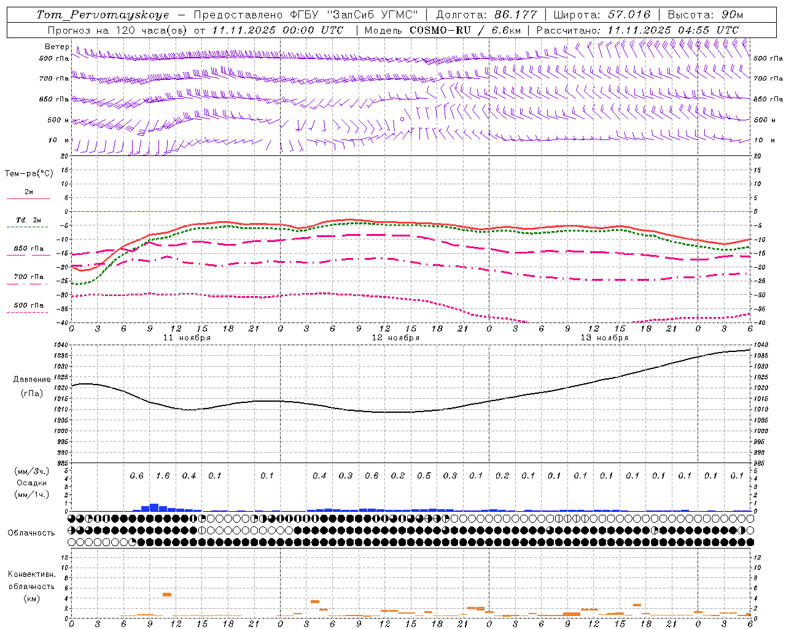Click the Прогноз на 120 часа(ов) text
Image resolution: width=786 pixels, height=629 pixels.
(119, 30)
